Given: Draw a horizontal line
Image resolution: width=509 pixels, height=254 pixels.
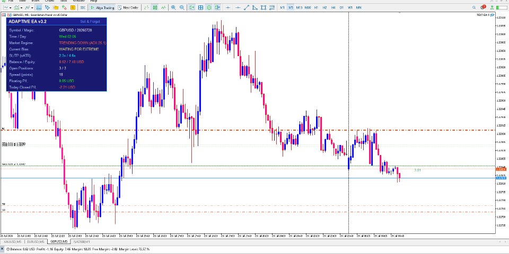Looking at the screenshot, I should (x=238, y=7).
